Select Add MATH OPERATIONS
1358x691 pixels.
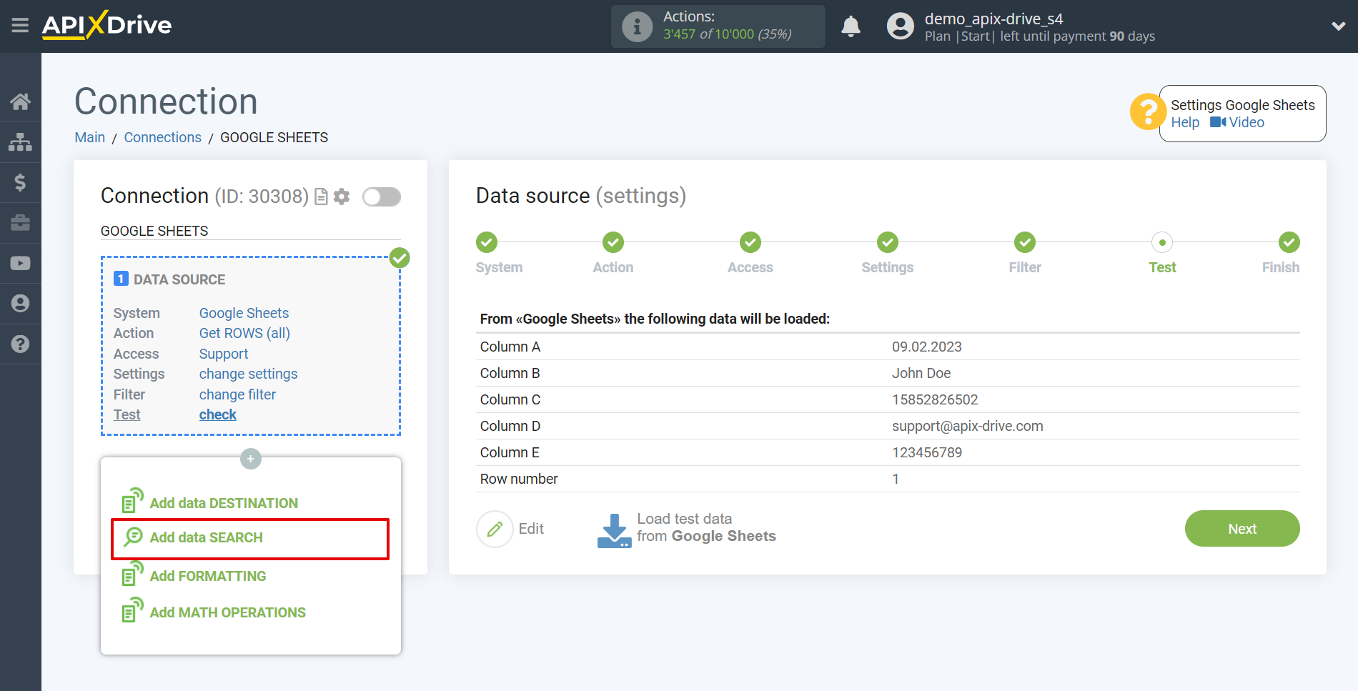pyautogui.click(x=214, y=612)
